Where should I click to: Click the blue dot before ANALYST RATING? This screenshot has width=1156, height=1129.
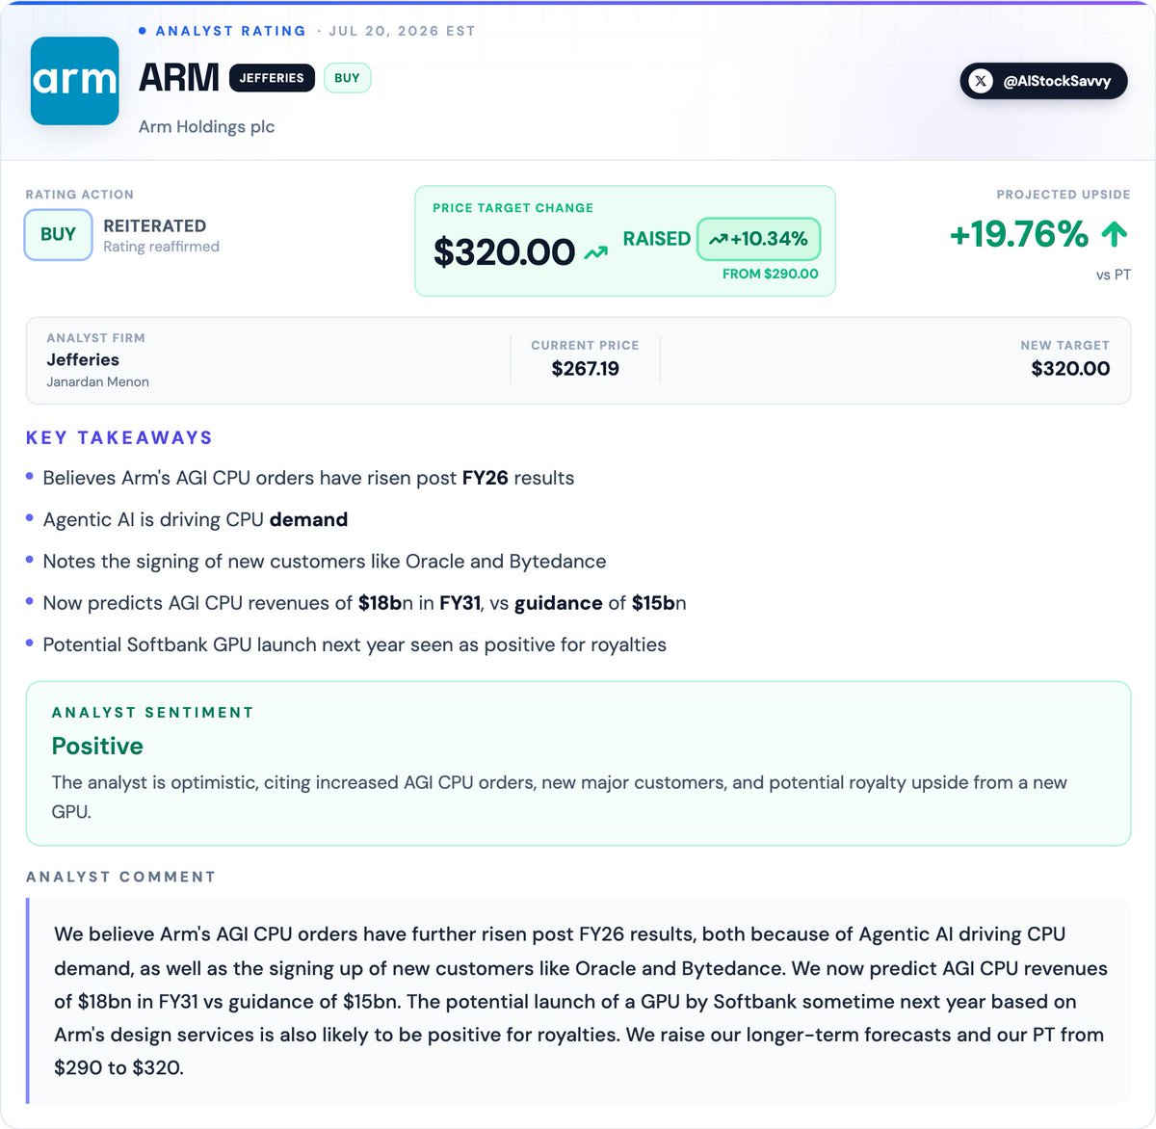click(x=143, y=31)
